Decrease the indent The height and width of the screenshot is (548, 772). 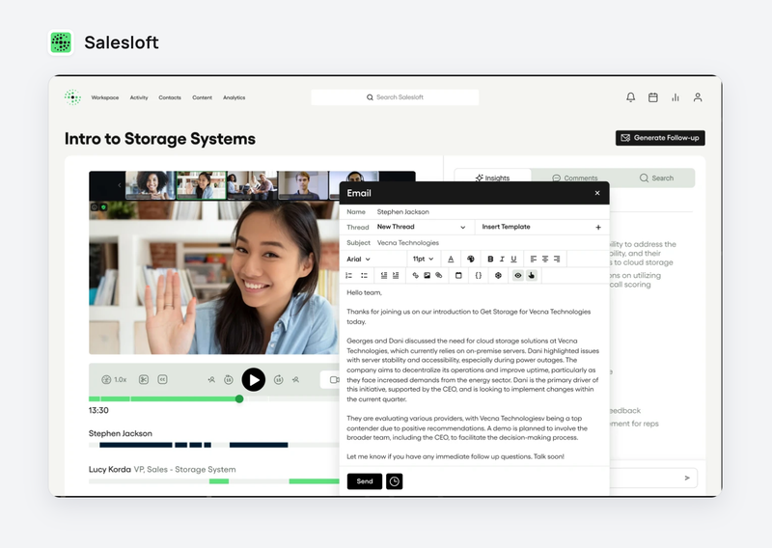click(384, 275)
